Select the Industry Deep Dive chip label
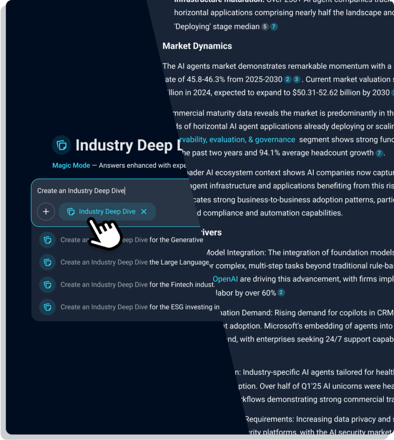394x440 pixels. click(x=107, y=212)
